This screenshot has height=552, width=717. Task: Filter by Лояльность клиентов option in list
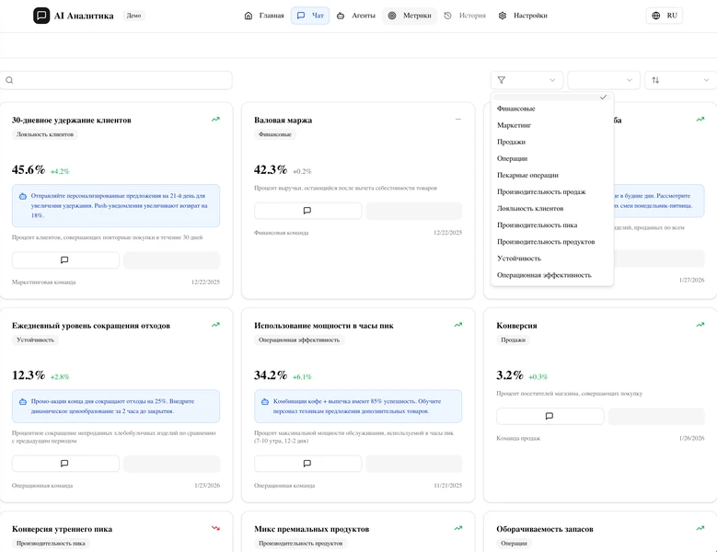[x=552, y=208]
